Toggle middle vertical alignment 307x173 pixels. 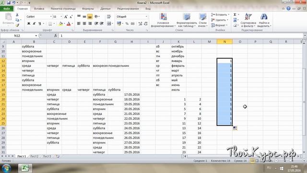click(x=84, y=17)
